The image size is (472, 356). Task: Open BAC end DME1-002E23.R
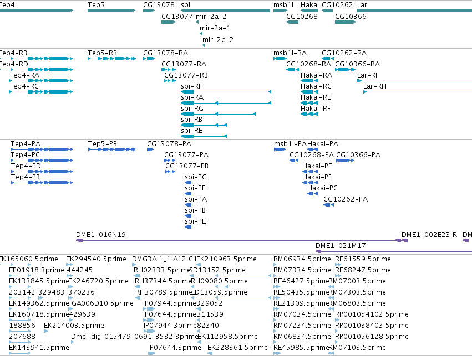click(x=429, y=235)
